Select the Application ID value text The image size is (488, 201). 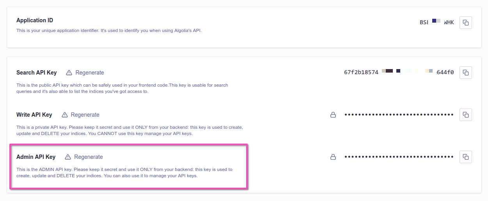click(x=437, y=22)
